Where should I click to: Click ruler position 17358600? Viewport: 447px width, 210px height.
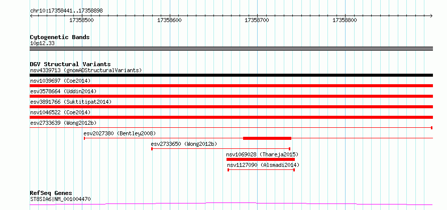(169, 20)
